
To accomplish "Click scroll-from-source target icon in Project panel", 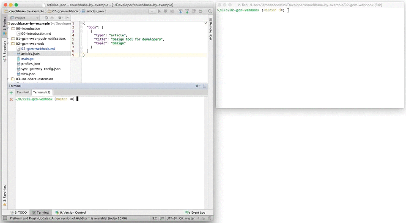I will (x=47, y=18).
